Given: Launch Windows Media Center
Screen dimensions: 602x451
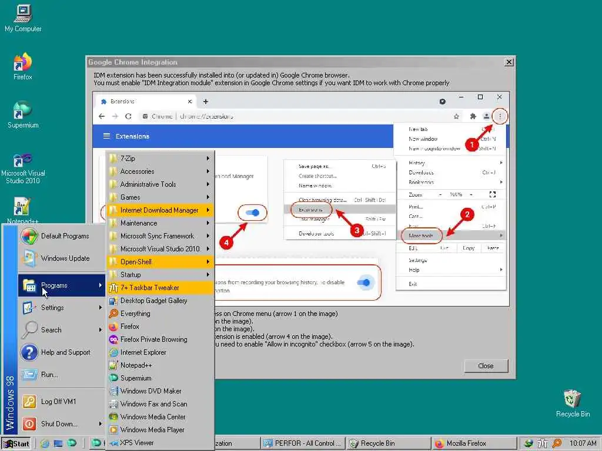Looking at the screenshot, I should [x=160, y=417].
